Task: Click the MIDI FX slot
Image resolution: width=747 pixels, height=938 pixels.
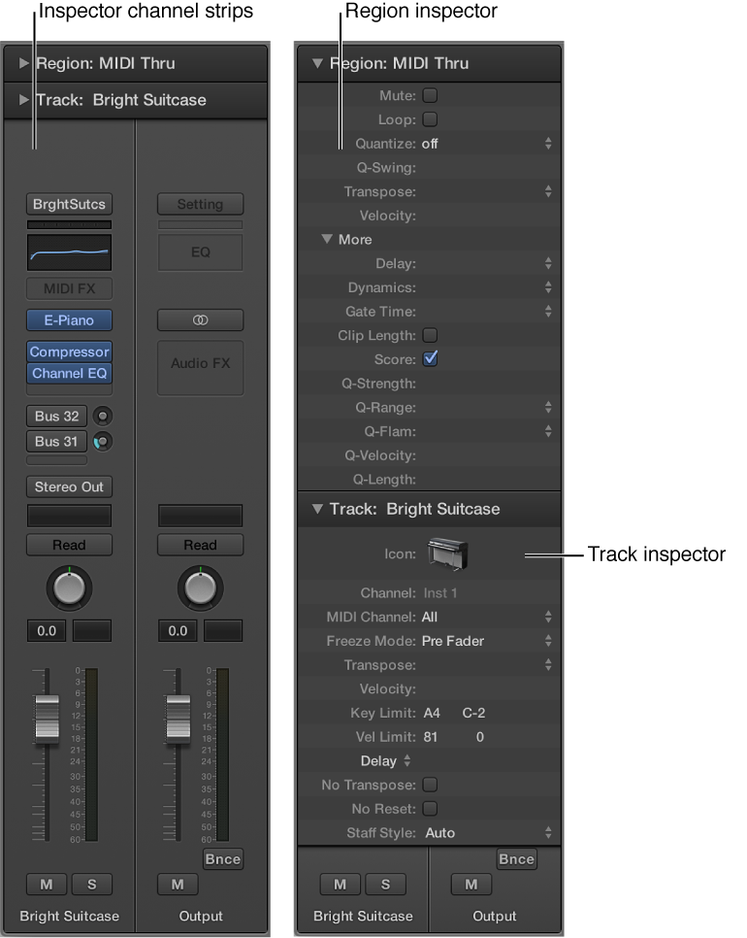Action: [69, 288]
